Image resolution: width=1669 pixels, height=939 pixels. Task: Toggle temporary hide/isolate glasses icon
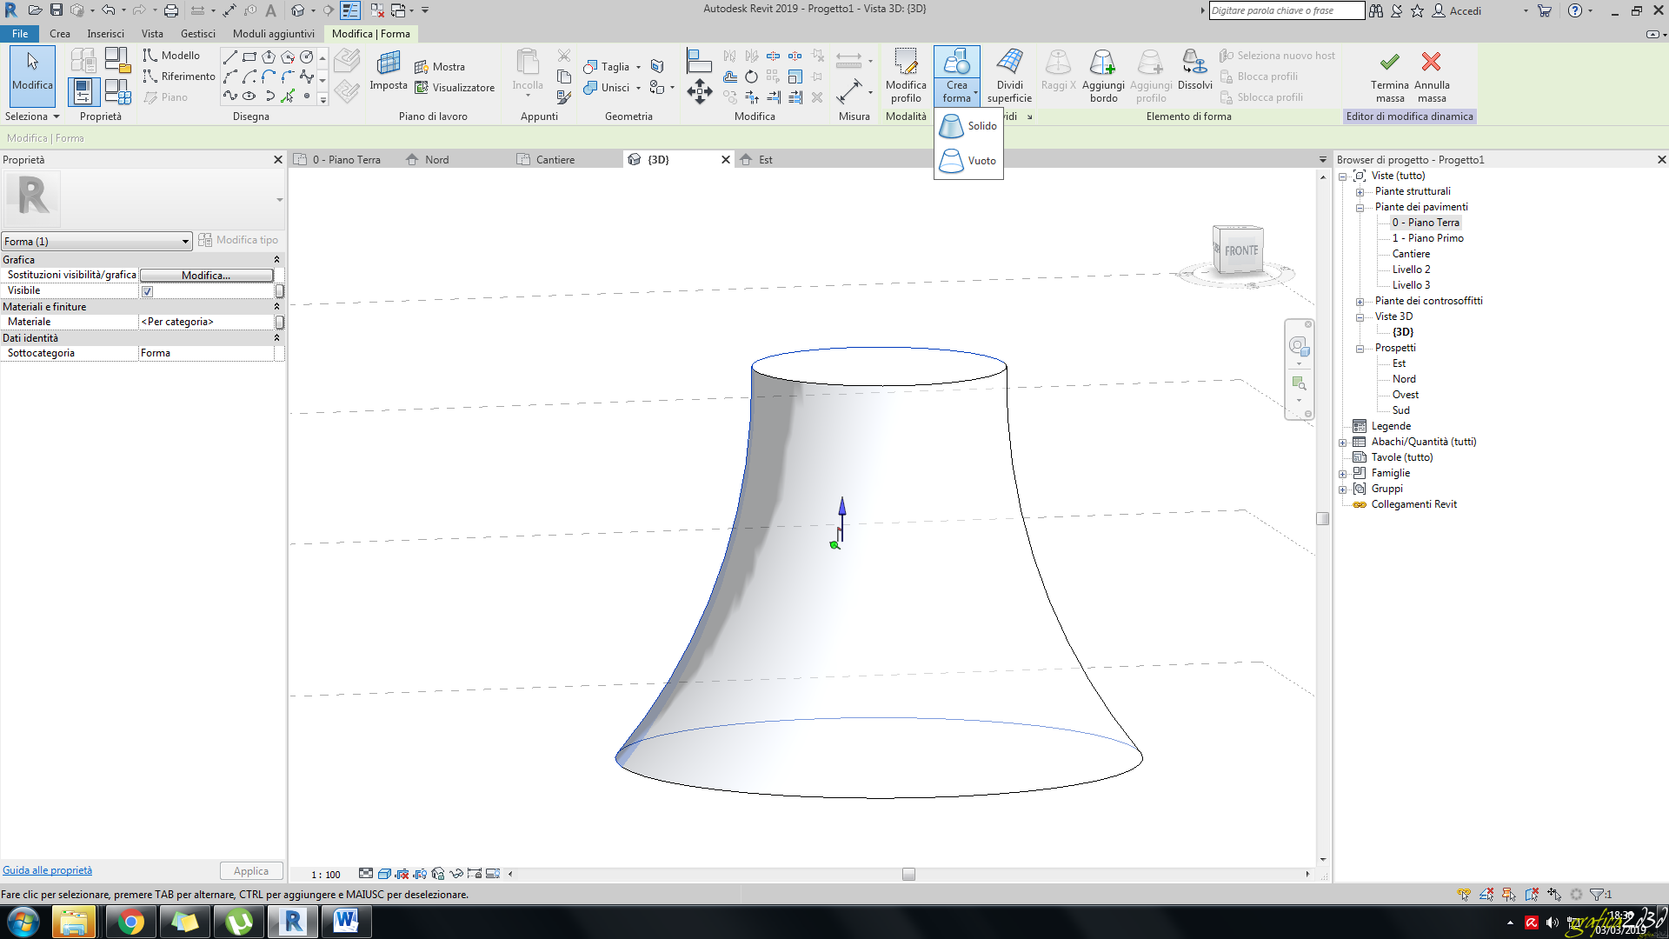(456, 874)
